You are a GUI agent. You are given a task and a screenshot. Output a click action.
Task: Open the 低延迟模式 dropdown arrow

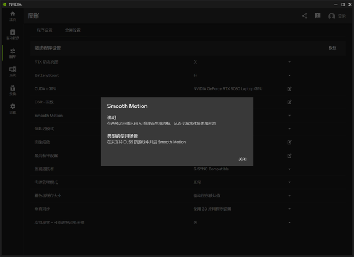pos(289,129)
